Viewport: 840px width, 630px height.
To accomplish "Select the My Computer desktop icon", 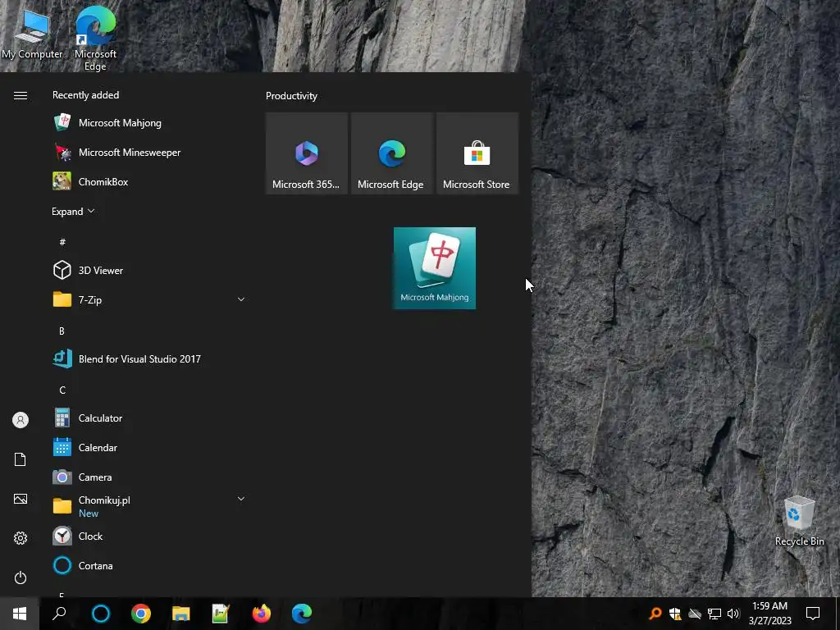I will (x=32, y=33).
